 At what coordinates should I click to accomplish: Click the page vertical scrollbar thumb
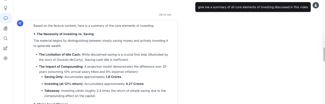324,55
